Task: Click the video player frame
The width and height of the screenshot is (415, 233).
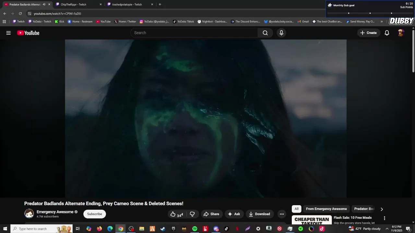Action: [206, 118]
